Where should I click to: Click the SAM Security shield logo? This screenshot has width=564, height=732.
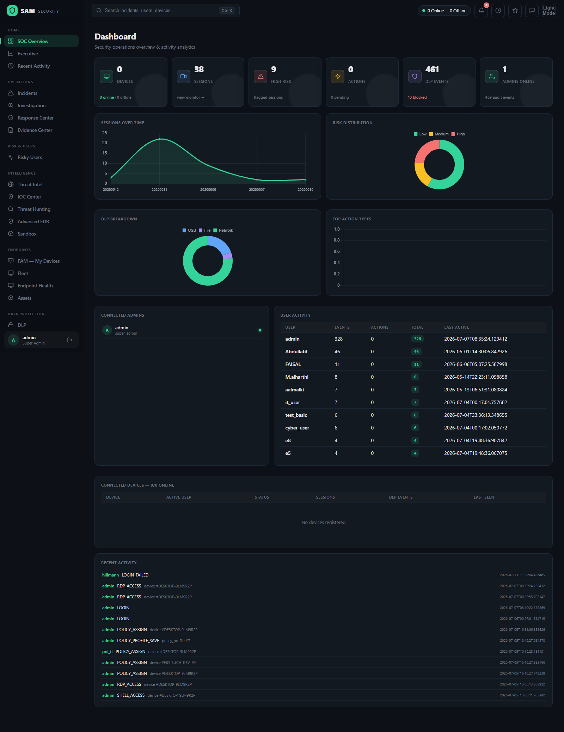tap(12, 11)
